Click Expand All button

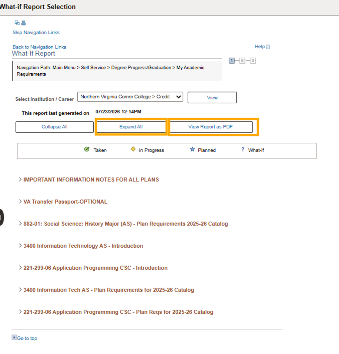pos(131,127)
